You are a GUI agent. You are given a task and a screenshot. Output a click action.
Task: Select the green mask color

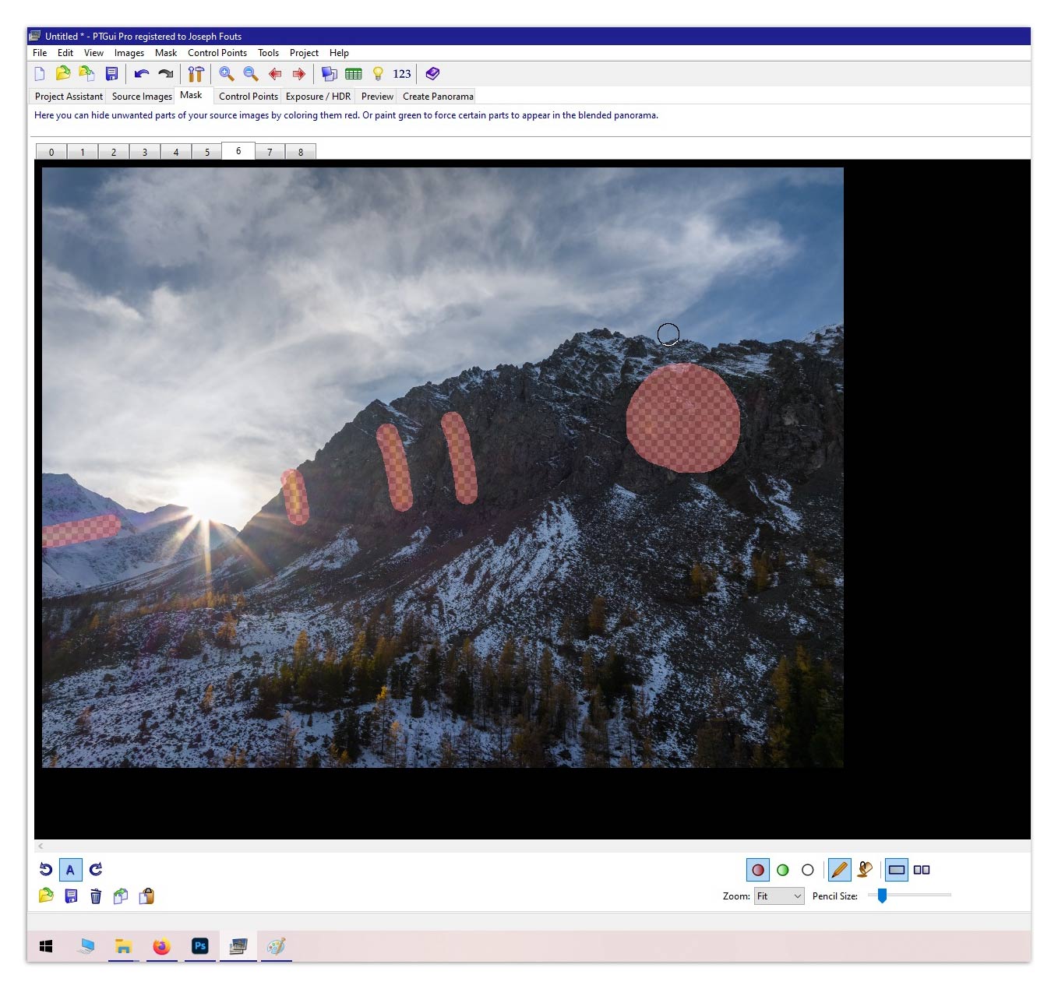click(x=783, y=870)
